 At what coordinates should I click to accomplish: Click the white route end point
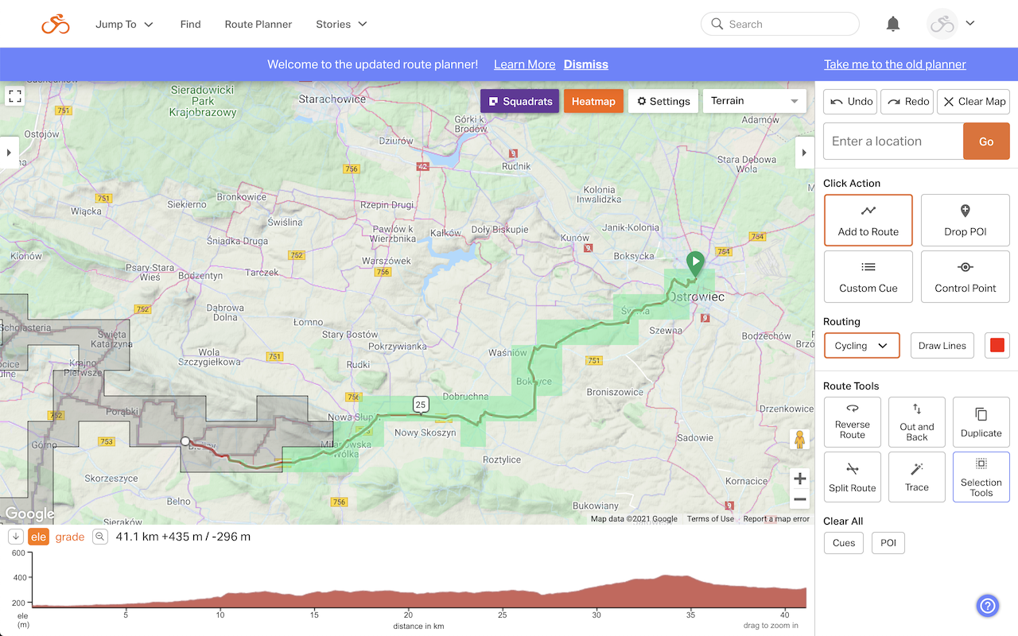pos(185,440)
